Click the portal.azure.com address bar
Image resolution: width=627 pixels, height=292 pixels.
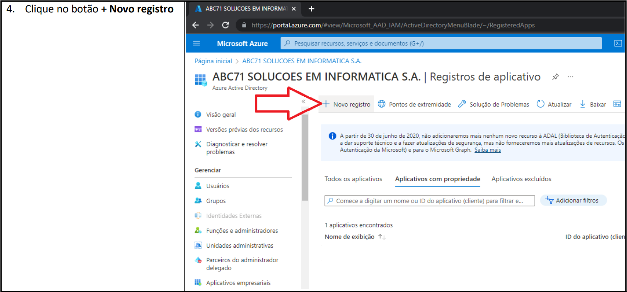click(x=431, y=25)
